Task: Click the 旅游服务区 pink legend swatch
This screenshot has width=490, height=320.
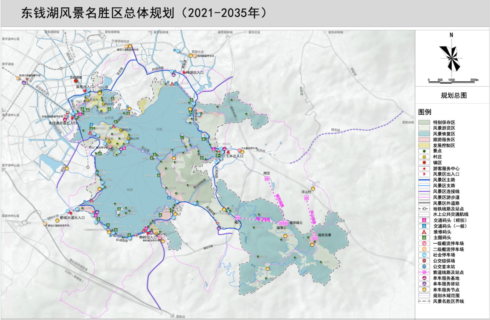Action: coord(424,139)
